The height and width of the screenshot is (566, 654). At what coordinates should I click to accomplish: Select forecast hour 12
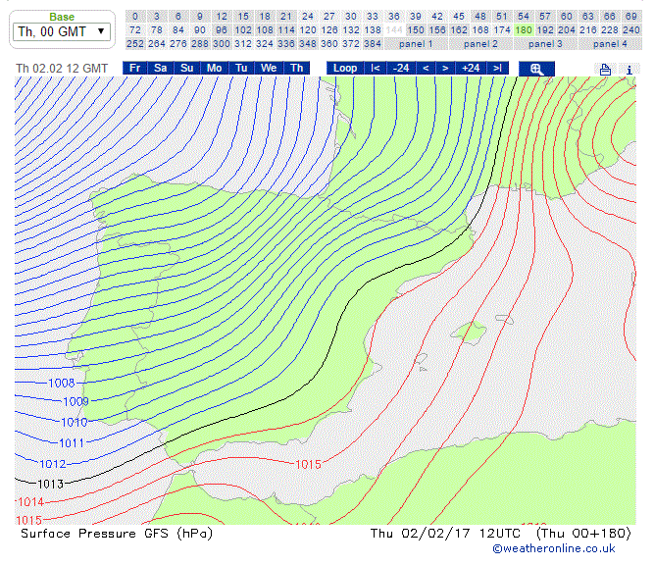click(222, 17)
